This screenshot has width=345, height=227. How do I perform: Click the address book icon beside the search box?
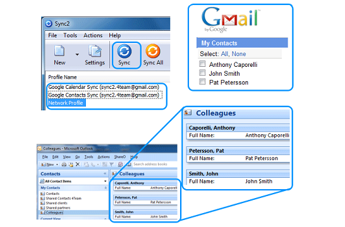coord(129,165)
